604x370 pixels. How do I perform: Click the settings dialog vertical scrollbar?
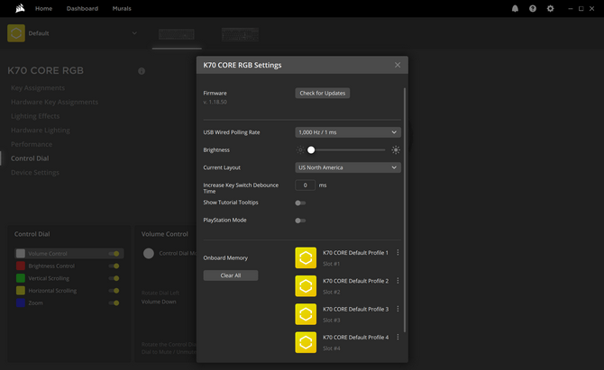[405, 210]
